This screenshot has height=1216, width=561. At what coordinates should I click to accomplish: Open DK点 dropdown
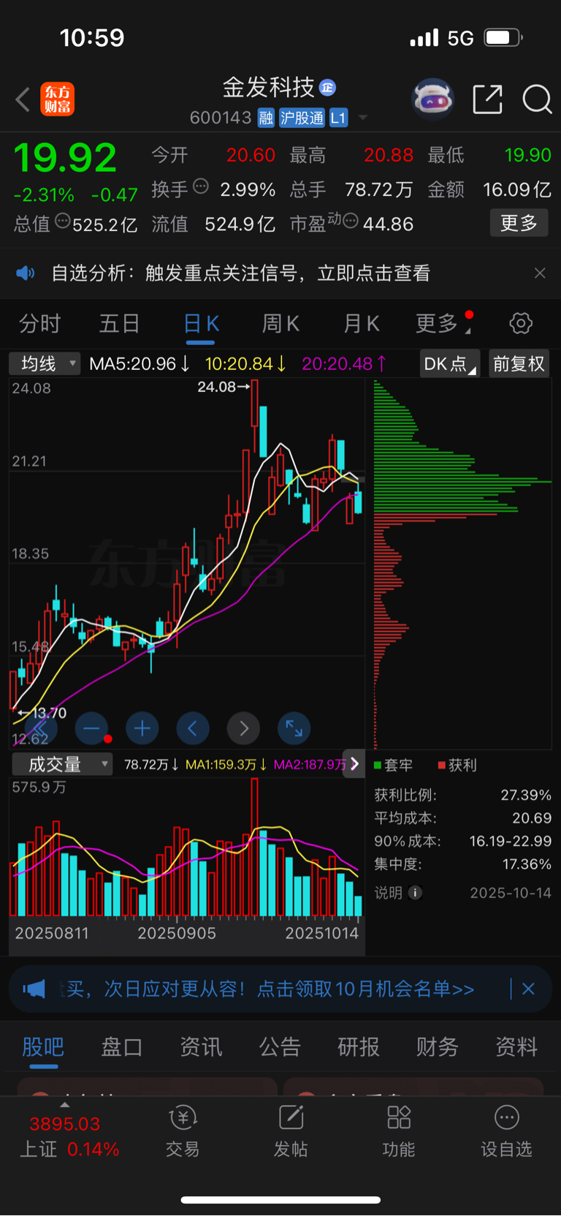[449, 364]
